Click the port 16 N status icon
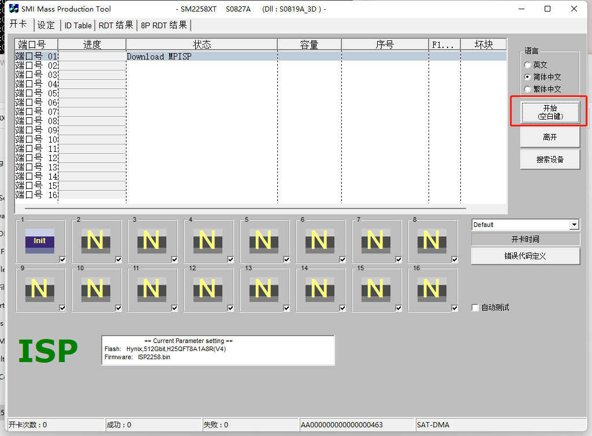The width and height of the screenshot is (592, 436). click(431, 289)
